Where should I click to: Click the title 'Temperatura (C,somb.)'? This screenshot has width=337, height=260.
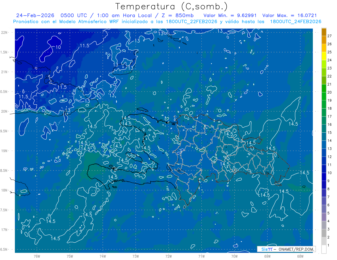[172, 6]
